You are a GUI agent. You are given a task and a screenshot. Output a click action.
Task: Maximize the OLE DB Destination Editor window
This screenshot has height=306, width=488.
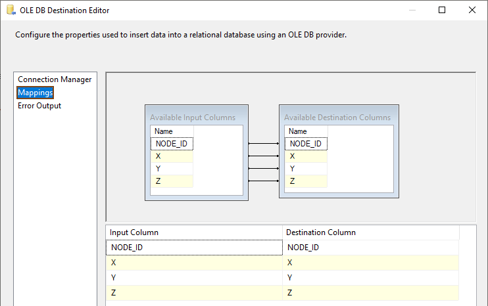pyautogui.click(x=442, y=10)
